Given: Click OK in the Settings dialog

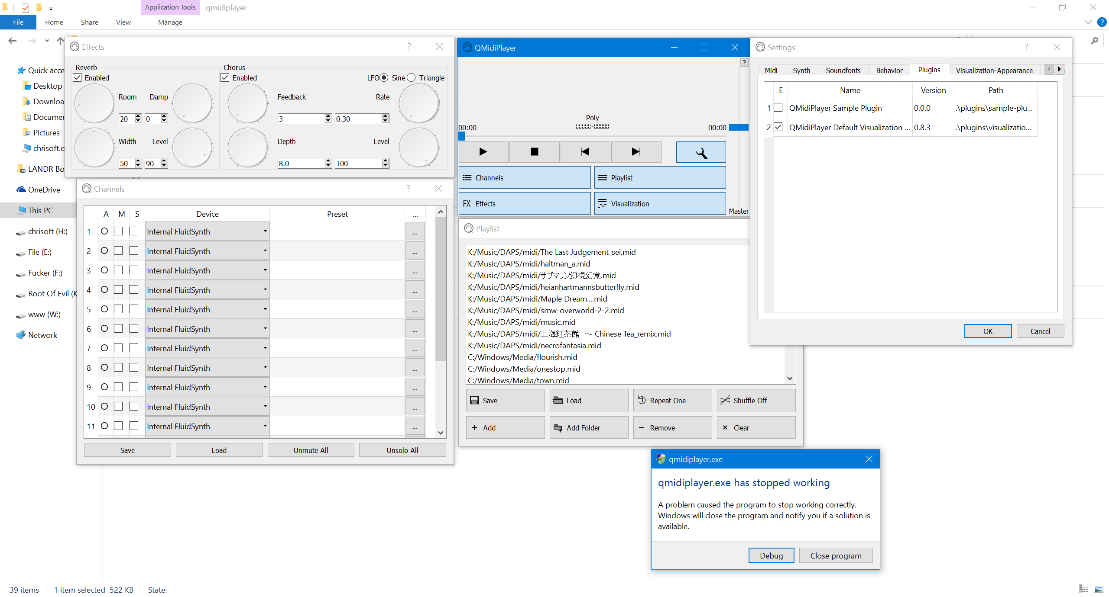Looking at the screenshot, I should coord(988,331).
